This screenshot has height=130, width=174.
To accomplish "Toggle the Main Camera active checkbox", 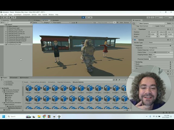I will [138, 24].
